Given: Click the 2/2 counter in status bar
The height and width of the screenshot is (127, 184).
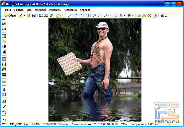Looking at the screenshot, I should coord(4,124).
